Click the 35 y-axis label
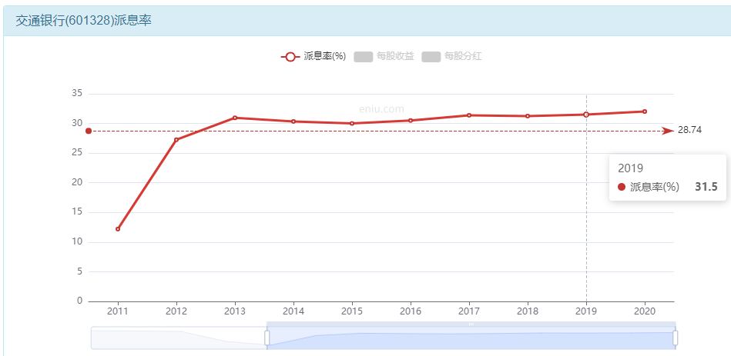 coord(77,94)
